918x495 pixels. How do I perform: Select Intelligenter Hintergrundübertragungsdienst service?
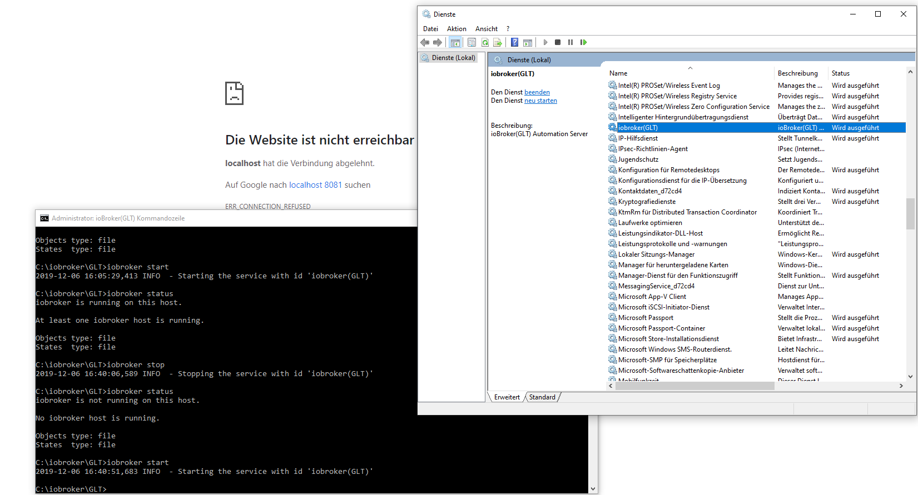683,117
